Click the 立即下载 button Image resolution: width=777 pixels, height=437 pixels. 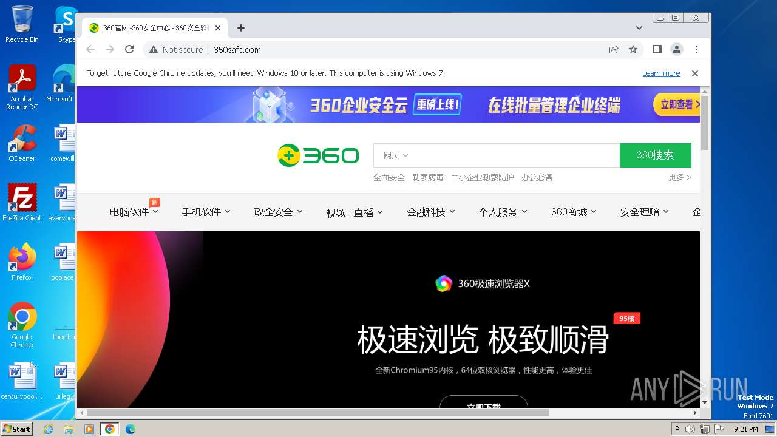483,402
